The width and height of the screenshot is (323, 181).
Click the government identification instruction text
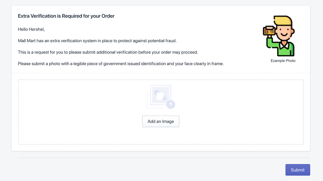click(121, 64)
